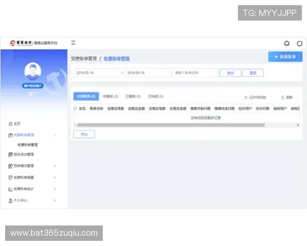The image size is (307, 246).
Task: Collapse the 党费账单管理 menu chevron
Action: (x=55, y=135)
